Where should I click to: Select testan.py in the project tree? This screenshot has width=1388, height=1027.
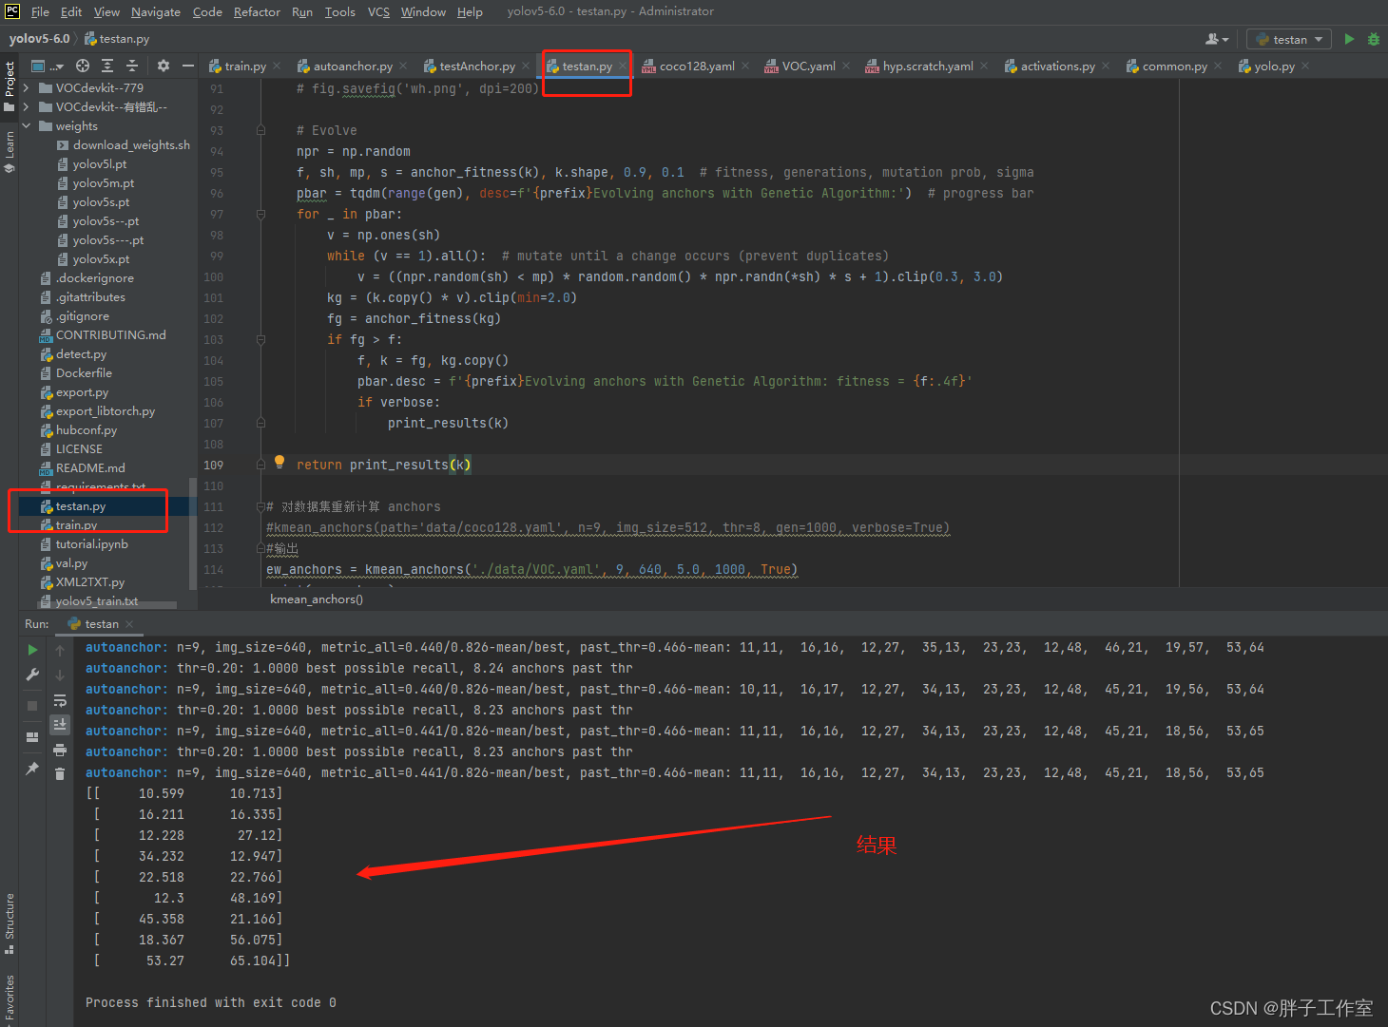(80, 506)
